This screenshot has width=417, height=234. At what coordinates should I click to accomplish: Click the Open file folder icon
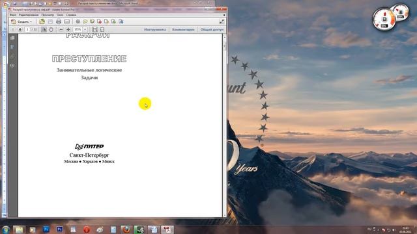point(42,21)
